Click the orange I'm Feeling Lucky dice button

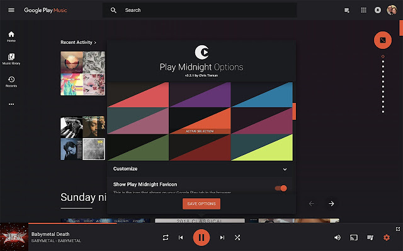point(383,40)
